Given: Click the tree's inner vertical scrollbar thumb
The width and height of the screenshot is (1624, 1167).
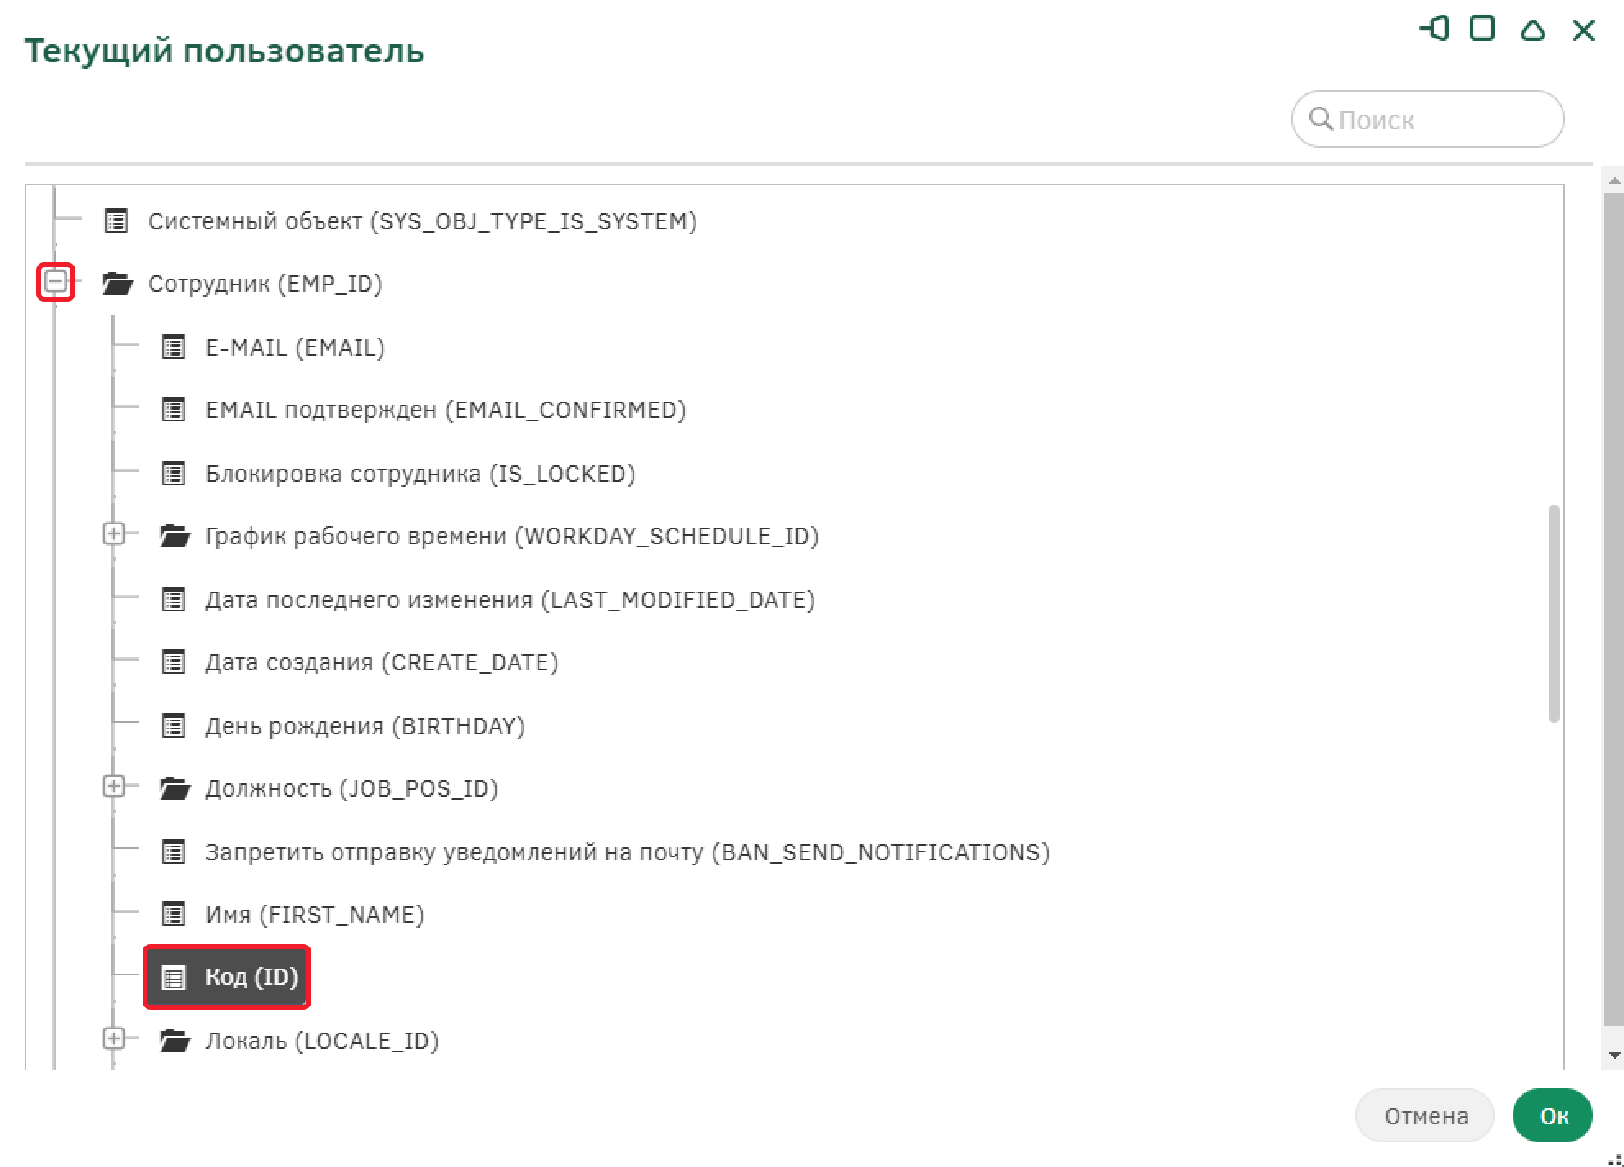Looking at the screenshot, I should point(1554,615).
